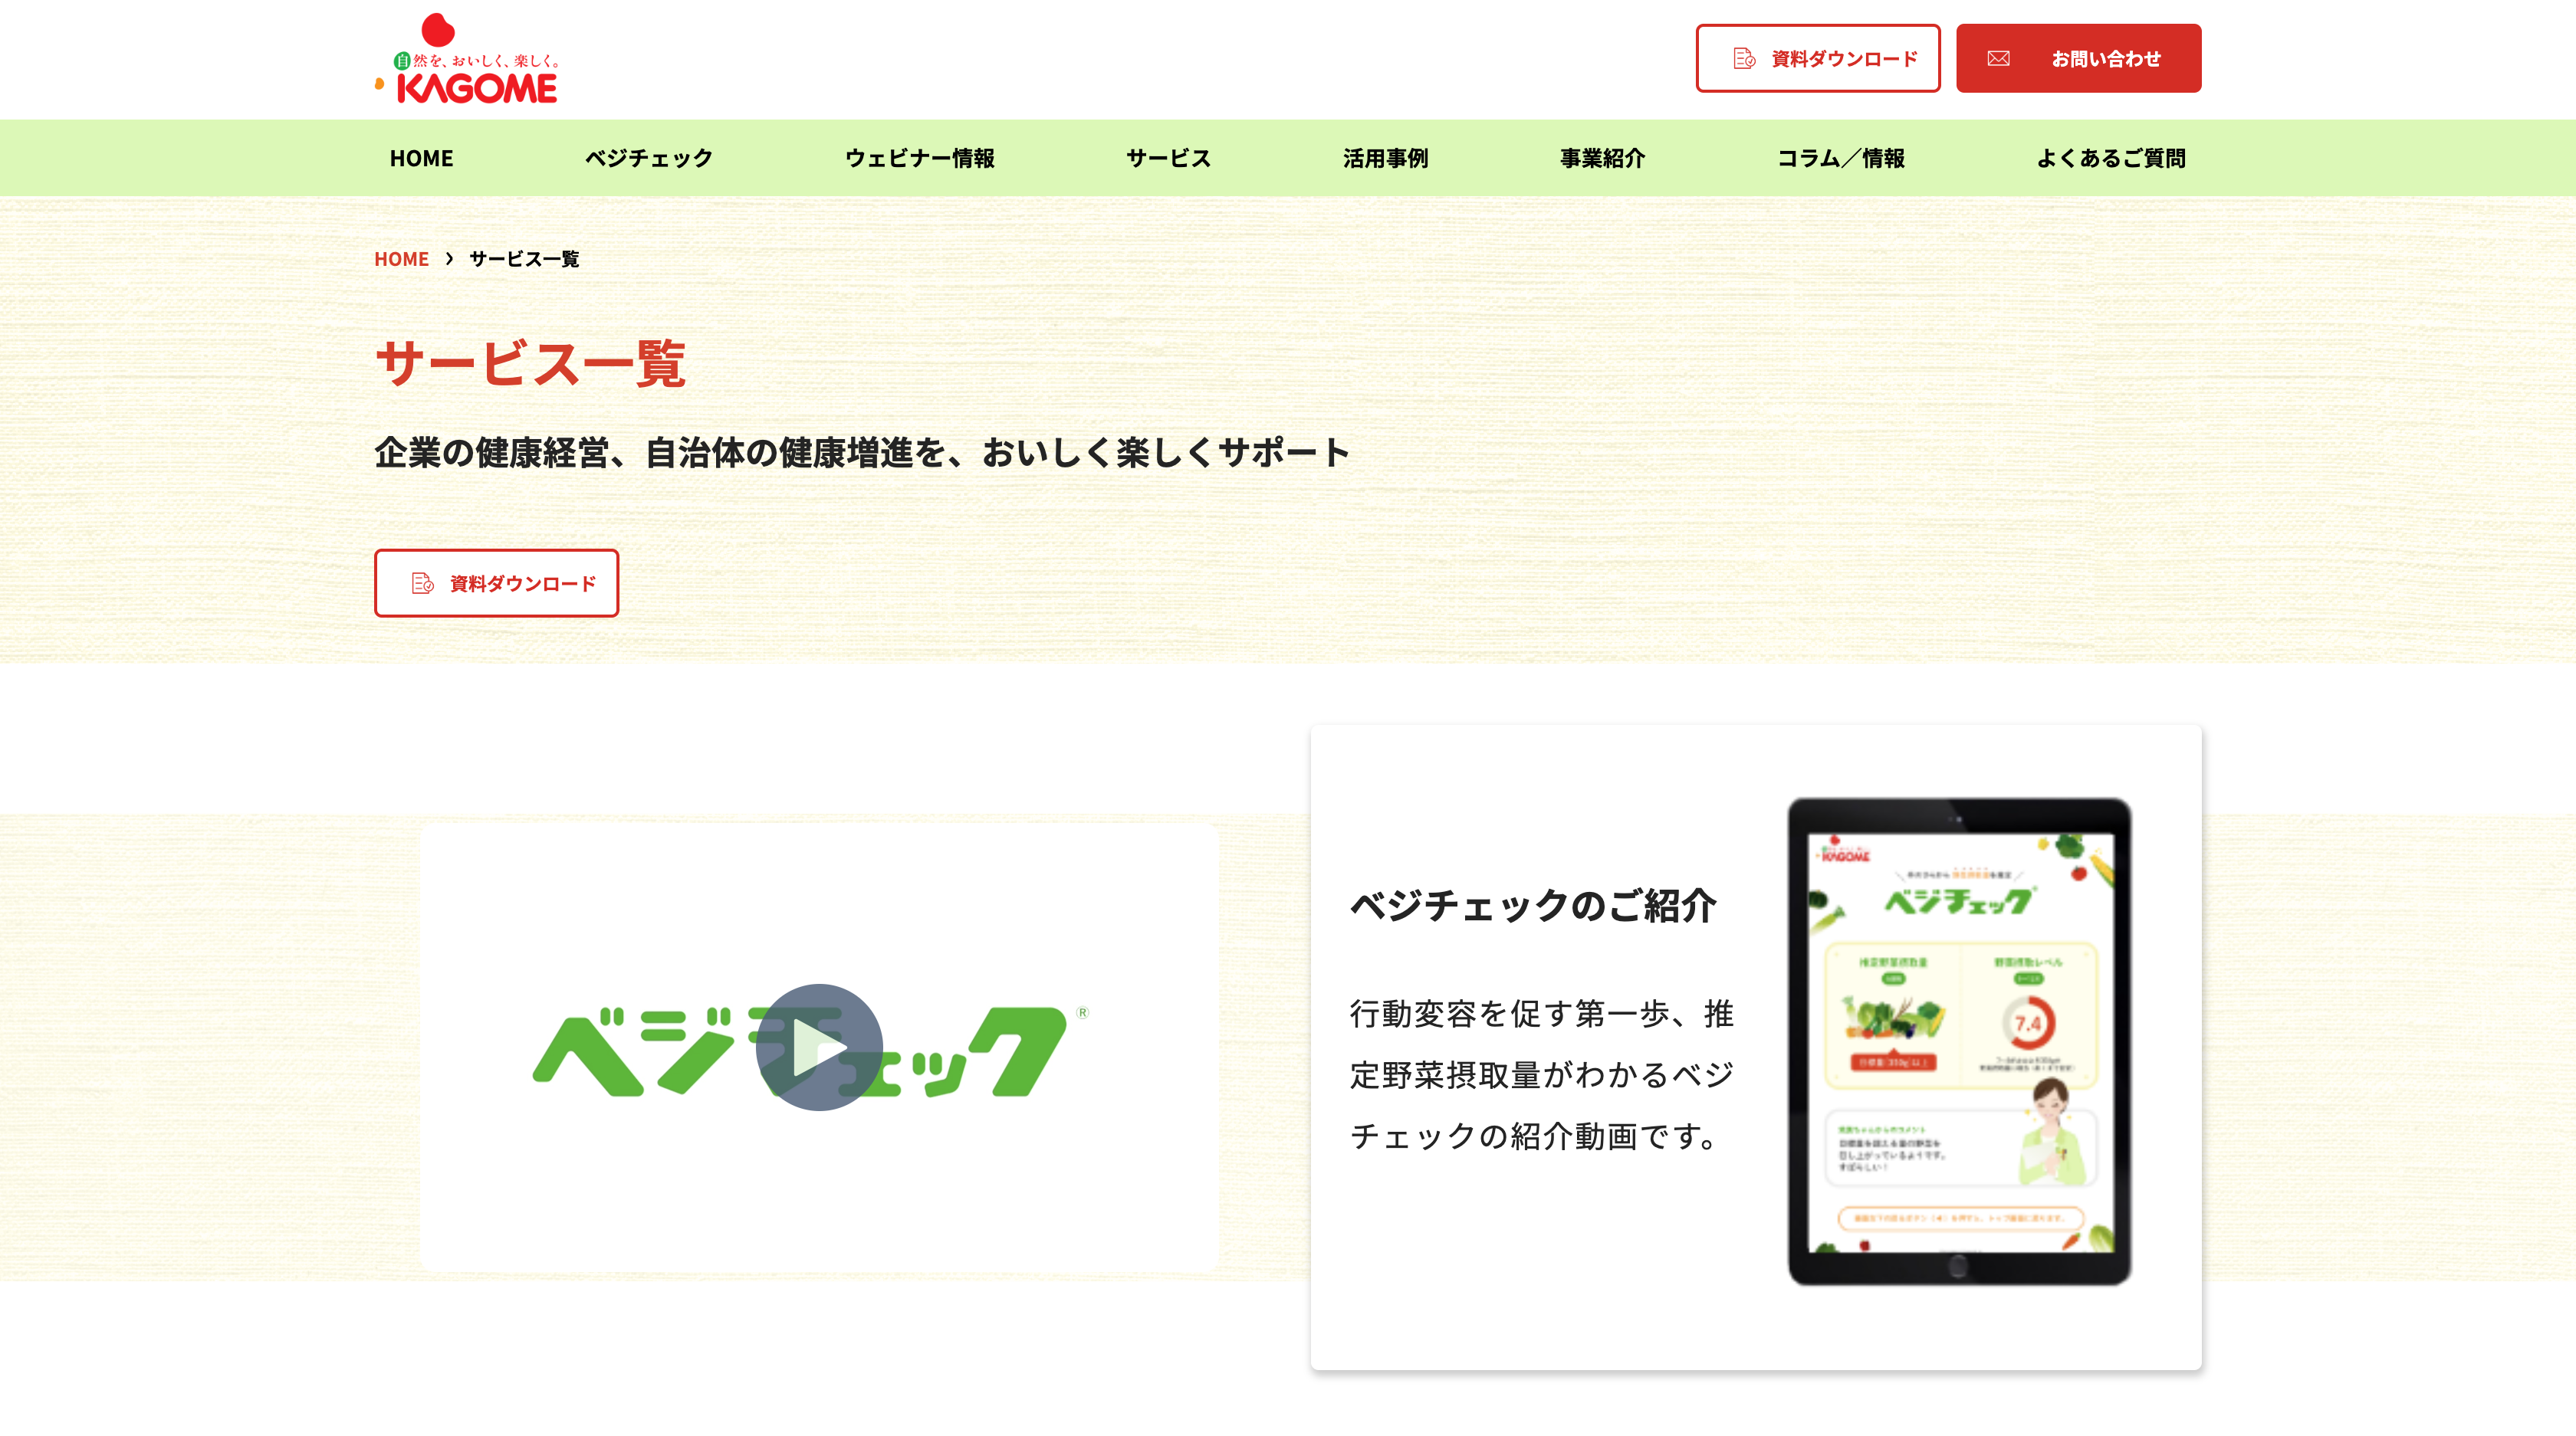
Task: Open 活用事例 navigation item
Action: click(x=1386, y=158)
